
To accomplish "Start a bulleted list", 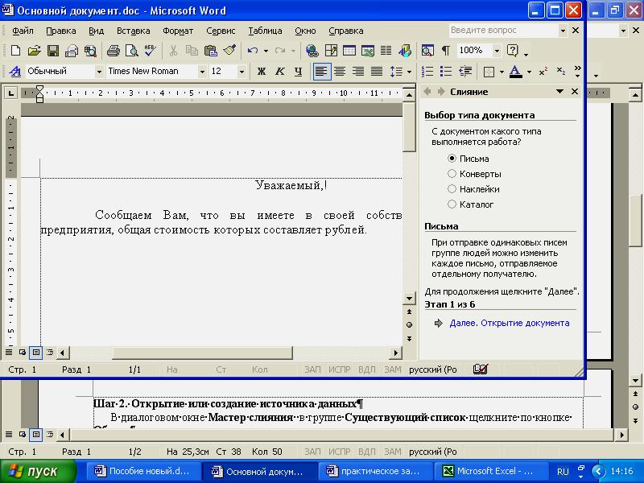I will tap(446, 72).
